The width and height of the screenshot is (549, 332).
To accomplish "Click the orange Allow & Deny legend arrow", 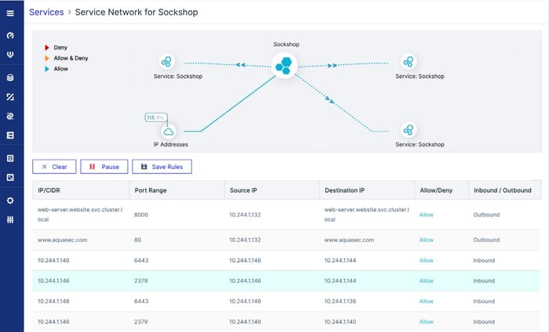I will pos(46,58).
